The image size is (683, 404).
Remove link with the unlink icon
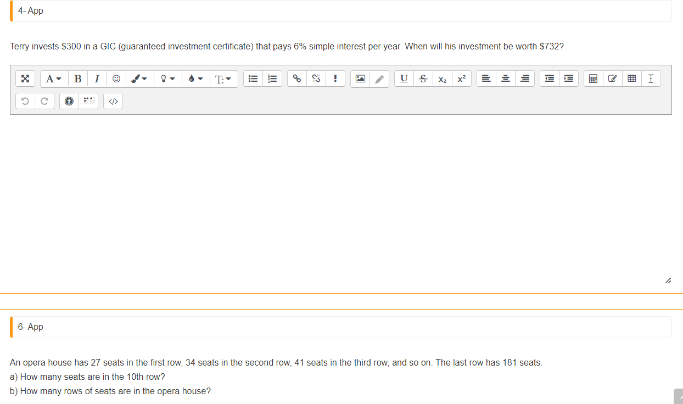coord(316,79)
